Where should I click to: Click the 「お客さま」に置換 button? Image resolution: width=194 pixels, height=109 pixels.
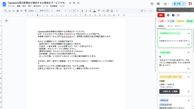point(169,91)
